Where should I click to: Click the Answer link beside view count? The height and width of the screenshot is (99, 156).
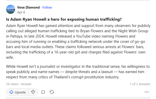point(26,84)
